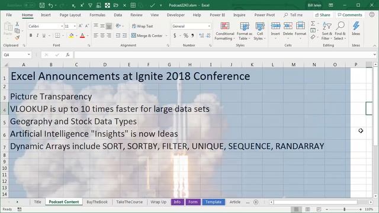Switch to the BuyTheBook sheet tab
This screenshot has width=379, height=213.
97,202
